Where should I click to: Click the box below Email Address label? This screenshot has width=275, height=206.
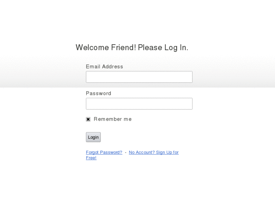point(139,77)
